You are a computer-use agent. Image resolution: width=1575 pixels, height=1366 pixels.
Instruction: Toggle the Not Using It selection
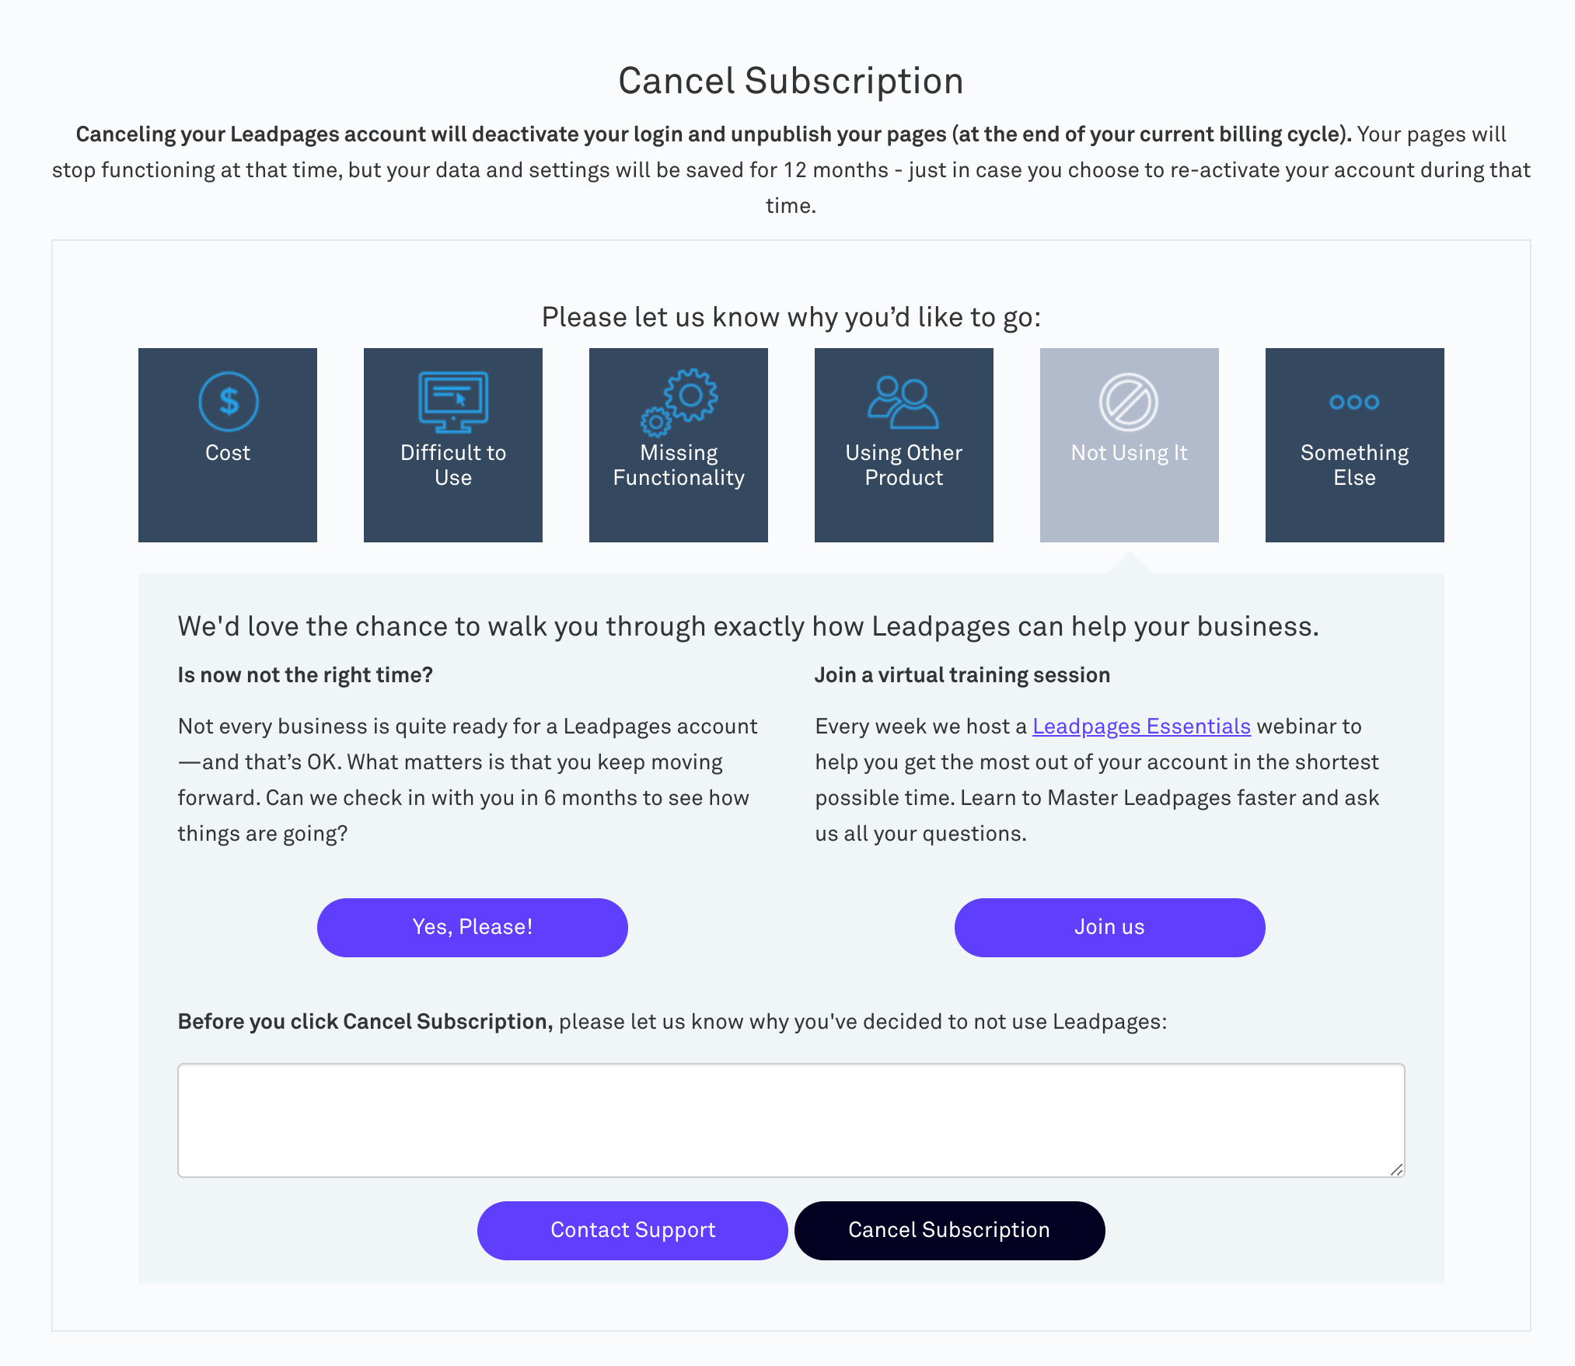pyautogui.click(x=1129, y=443)
